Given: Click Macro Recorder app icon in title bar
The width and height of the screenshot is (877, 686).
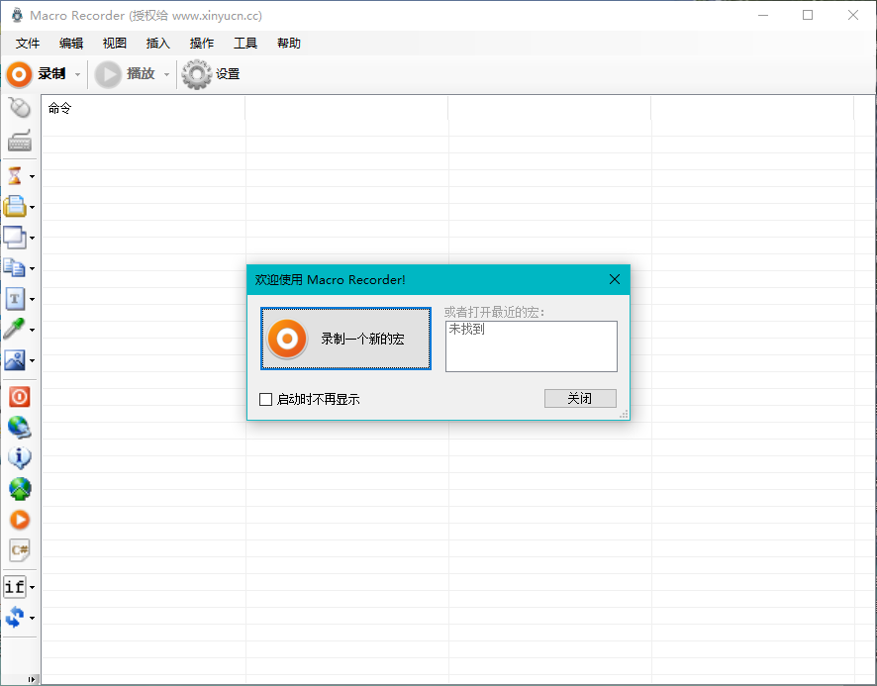Looking at the screenshot, I should (x=18, y=15).
